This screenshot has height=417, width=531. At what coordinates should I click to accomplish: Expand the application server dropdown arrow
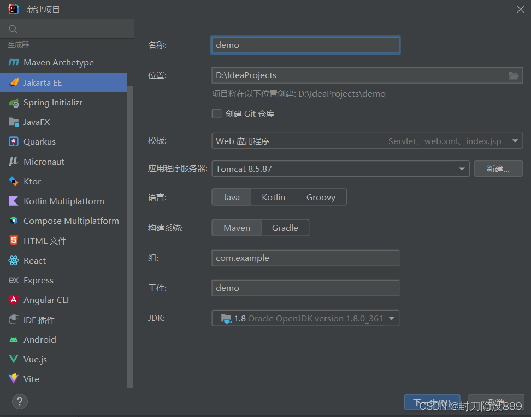coord(462,169)
